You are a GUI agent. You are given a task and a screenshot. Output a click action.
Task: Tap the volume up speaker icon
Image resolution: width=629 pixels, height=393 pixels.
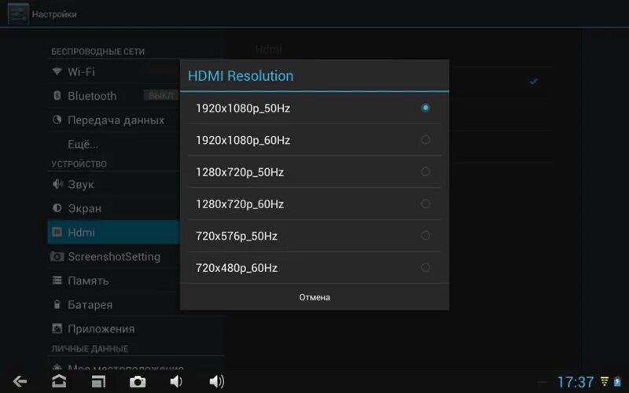click(x=217, y=381)
